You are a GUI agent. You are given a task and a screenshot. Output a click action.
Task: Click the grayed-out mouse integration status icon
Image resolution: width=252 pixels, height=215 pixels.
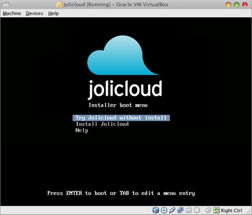coord(208,210)
